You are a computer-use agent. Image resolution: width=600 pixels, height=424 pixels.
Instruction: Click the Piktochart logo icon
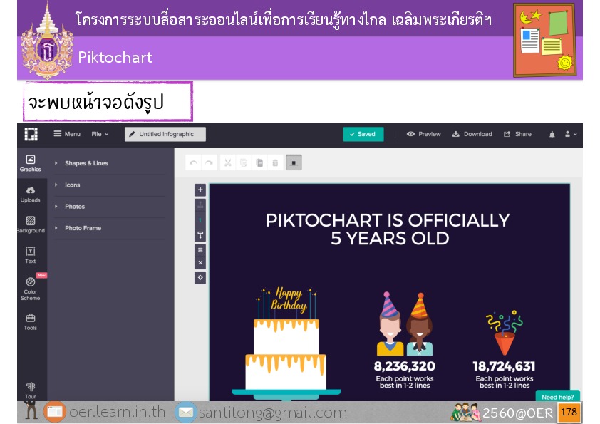[x=31, y=134]
